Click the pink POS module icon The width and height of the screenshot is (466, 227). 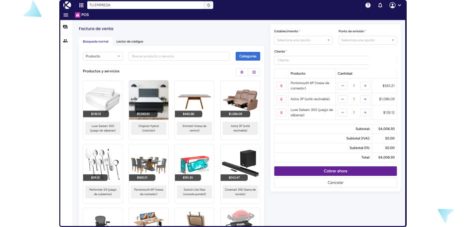click(78, 15)
